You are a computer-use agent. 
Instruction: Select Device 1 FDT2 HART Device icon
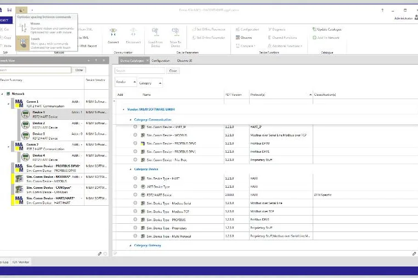(25, 114)
